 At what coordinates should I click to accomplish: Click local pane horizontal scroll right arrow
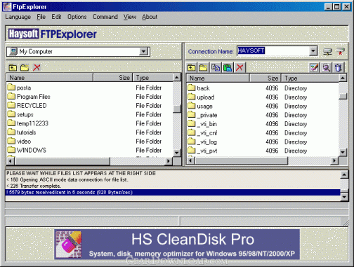pos(168,161)
